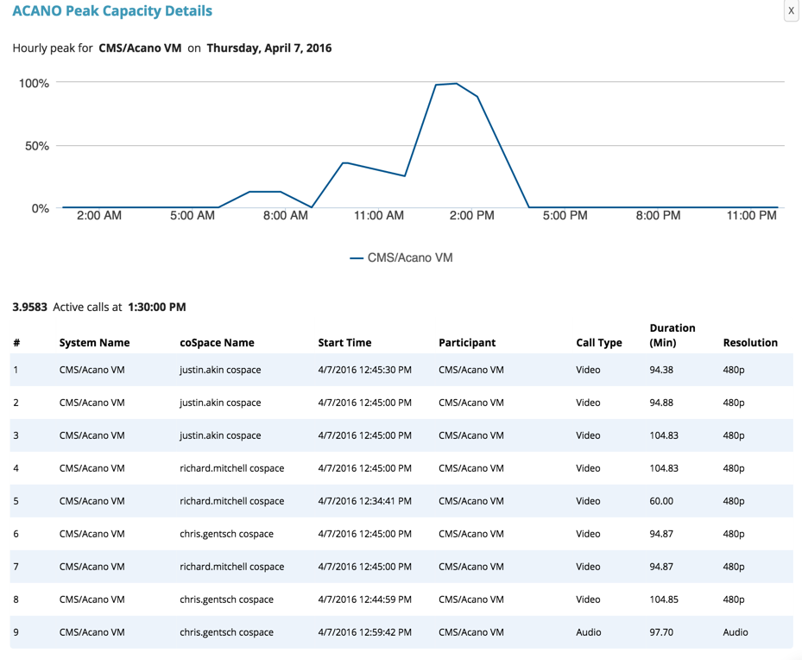Screen dimensions: 802x660
Task: Click the 11:00 PM axis label
Action: pyautogui.click(x=751, y=215)
